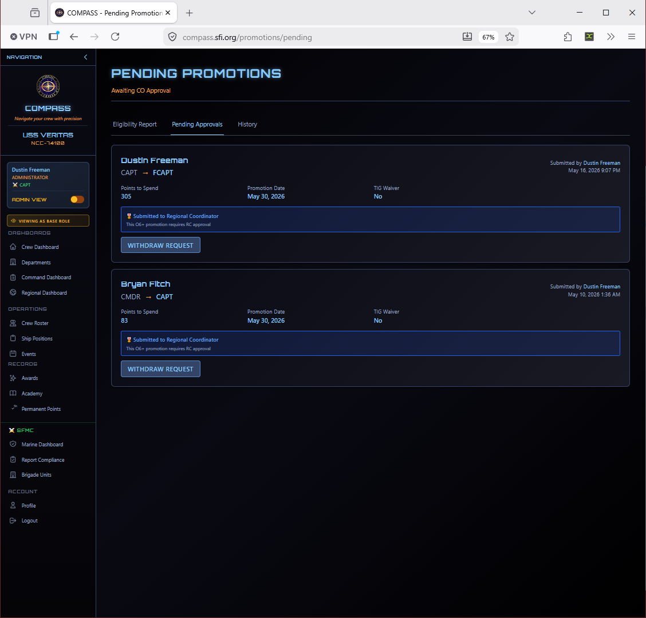Open a new browser tab

(x=189, y=13)
